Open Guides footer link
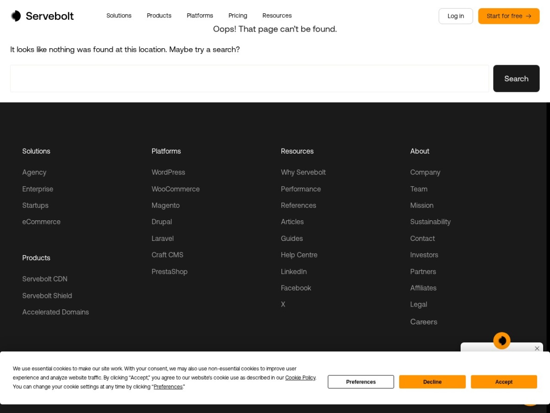The width and height of the screenshot is (550, 413). coord(292,239)
